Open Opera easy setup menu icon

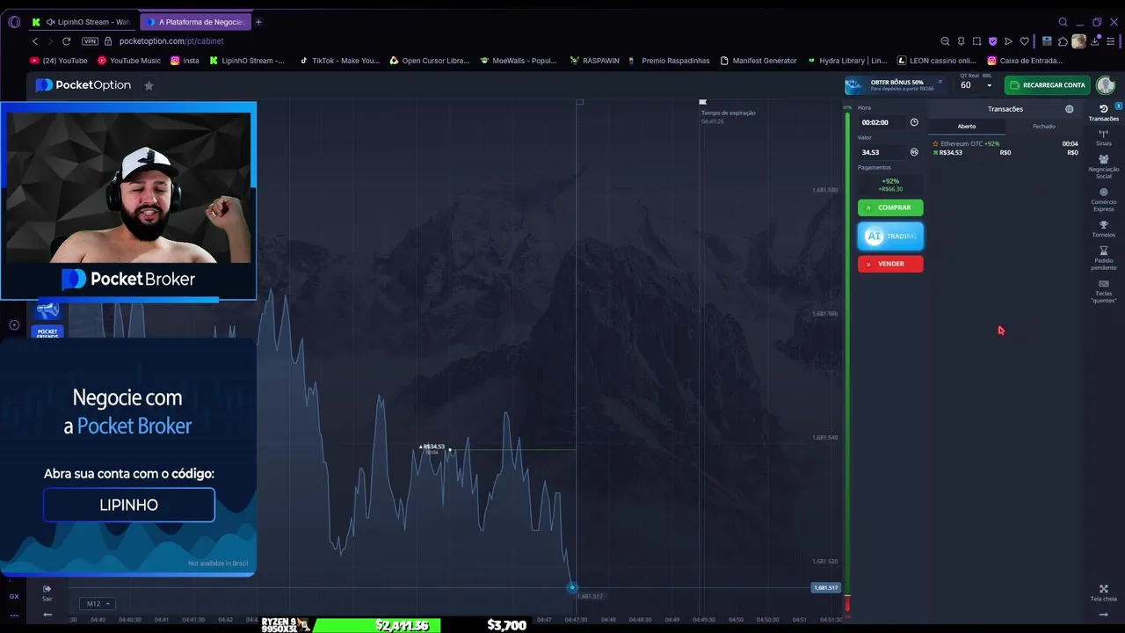pos(1111,41)
